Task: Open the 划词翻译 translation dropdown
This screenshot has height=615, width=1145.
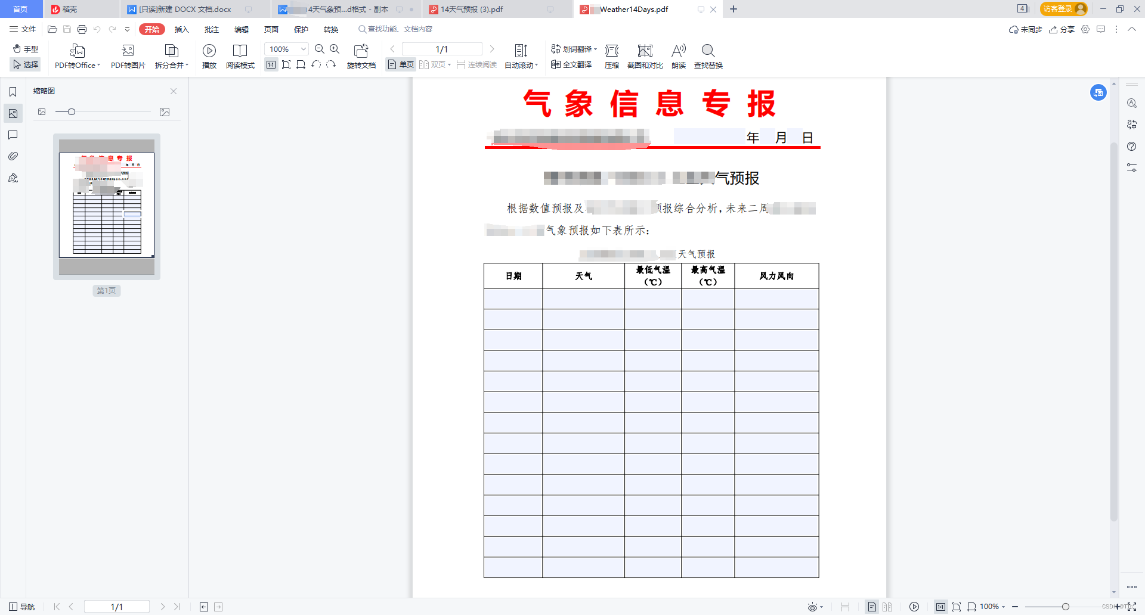Action: 574,49
